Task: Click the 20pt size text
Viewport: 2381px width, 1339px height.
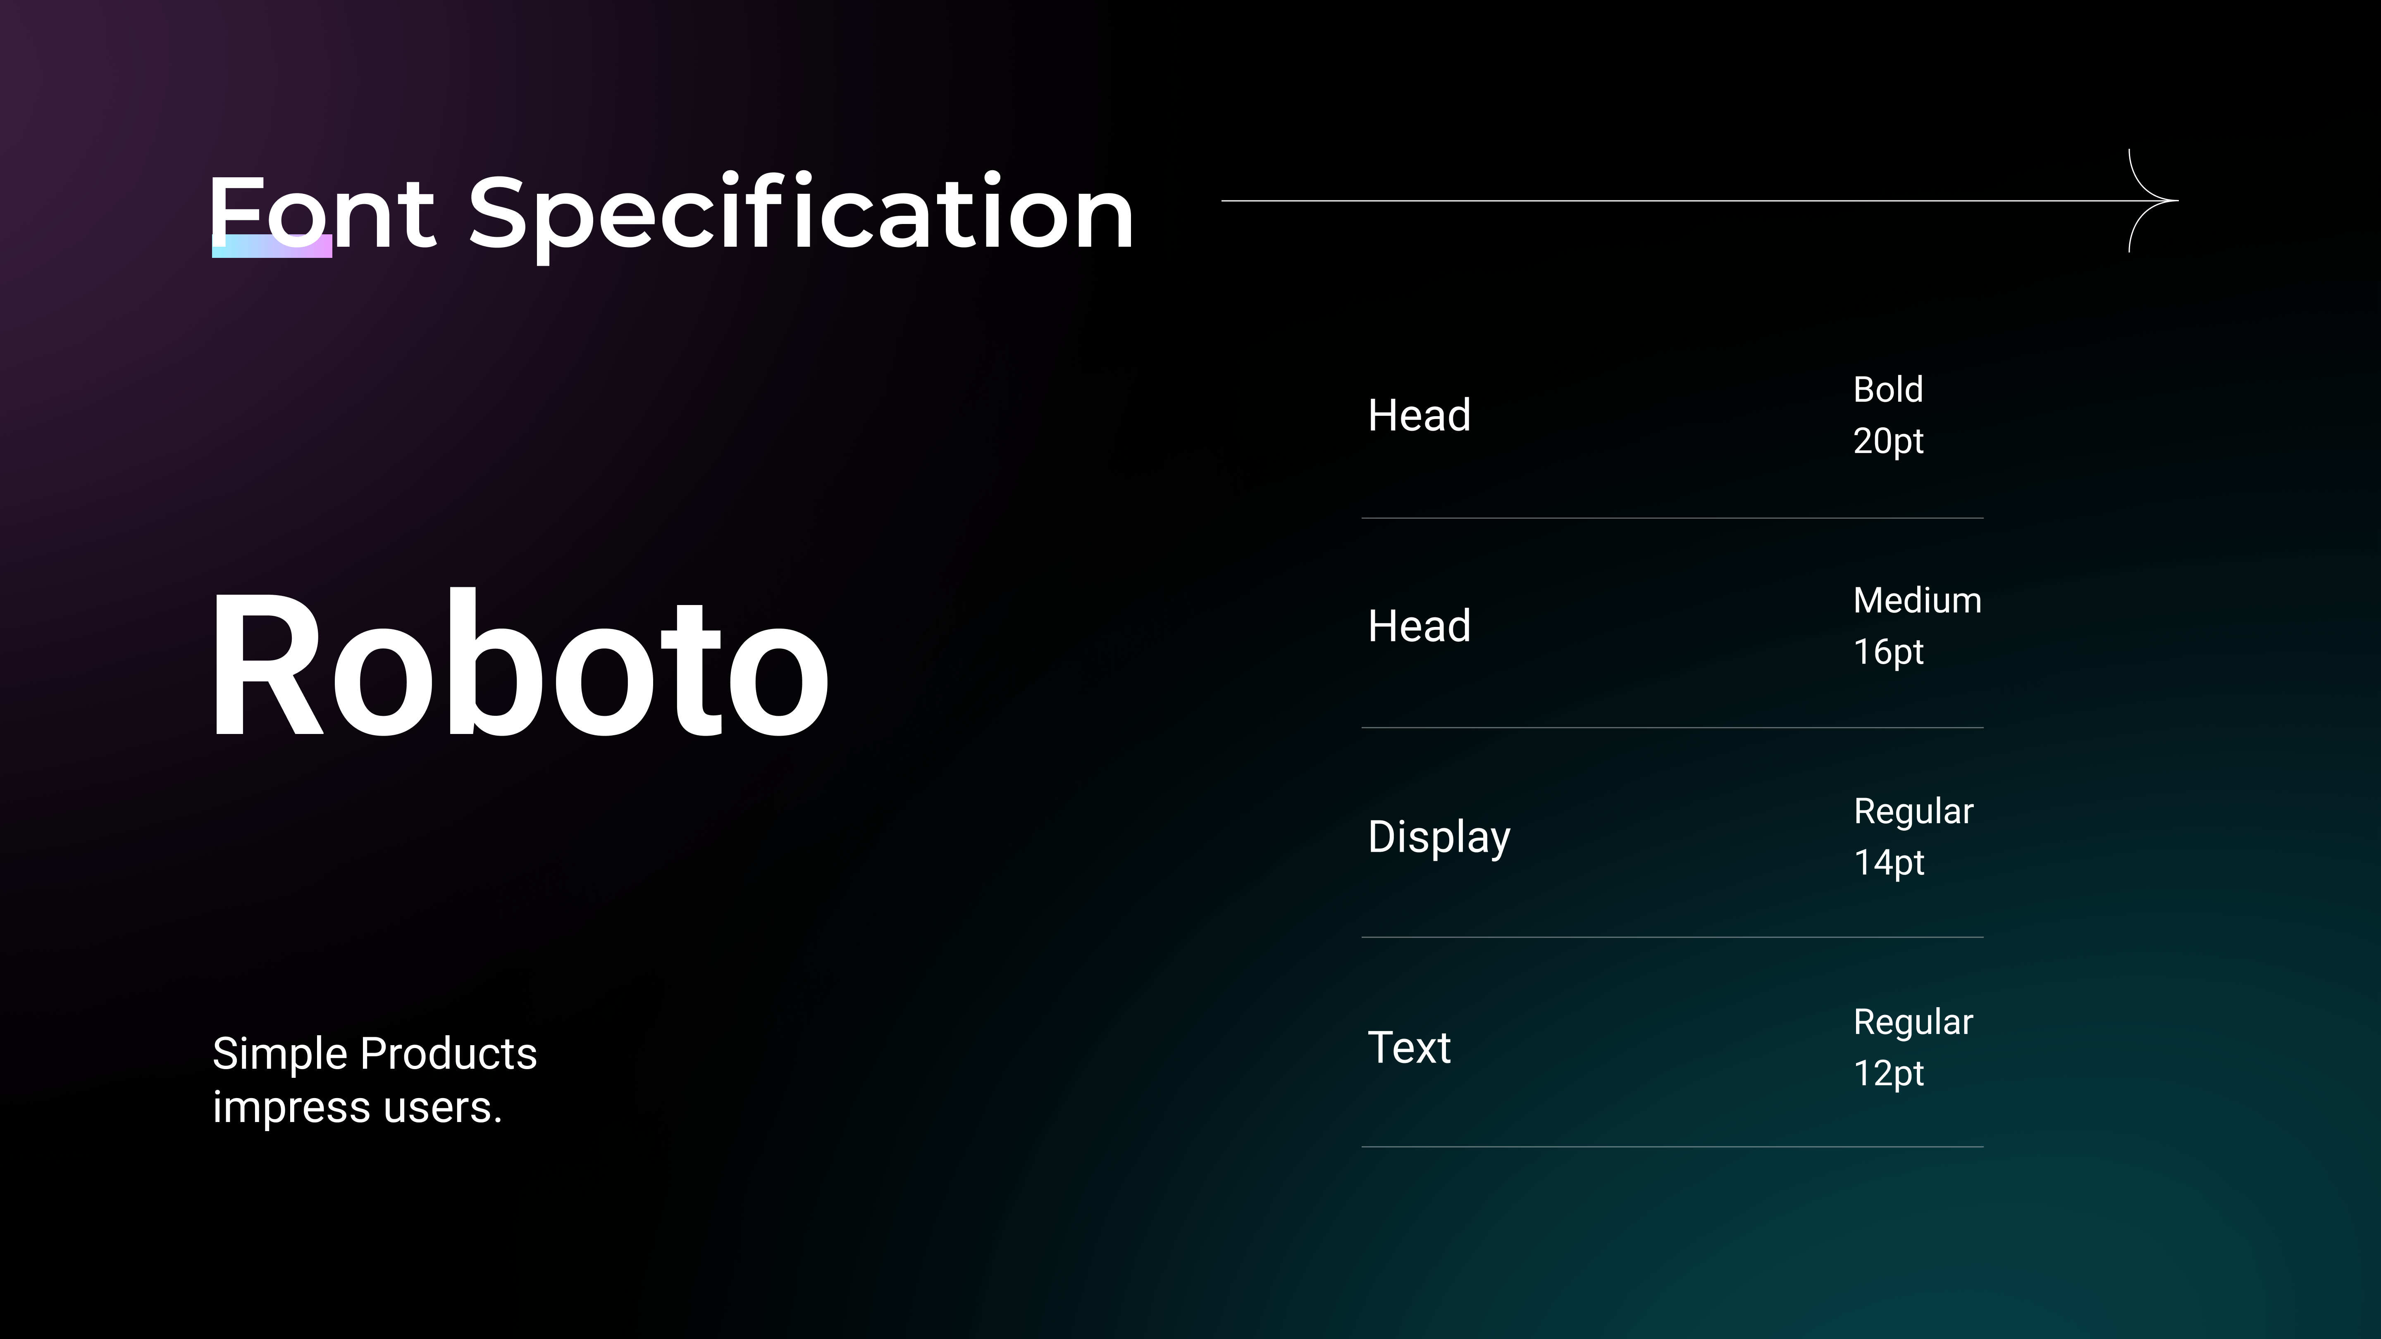Action: [x=1887, y=442]
